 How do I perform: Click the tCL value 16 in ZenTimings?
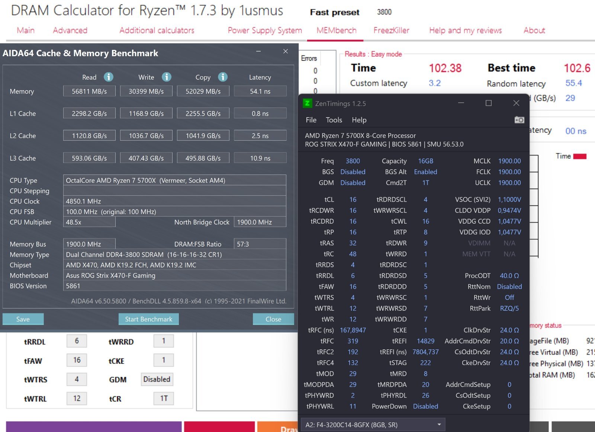(353, 199)
